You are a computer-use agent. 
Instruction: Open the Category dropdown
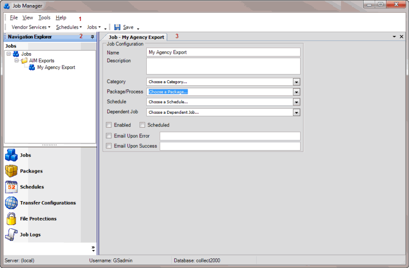(x=297, y=82)
